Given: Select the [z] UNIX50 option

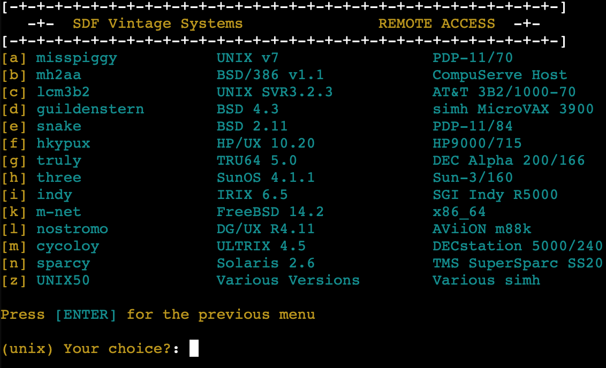Looking at the screenshot, I should [63, 280].
